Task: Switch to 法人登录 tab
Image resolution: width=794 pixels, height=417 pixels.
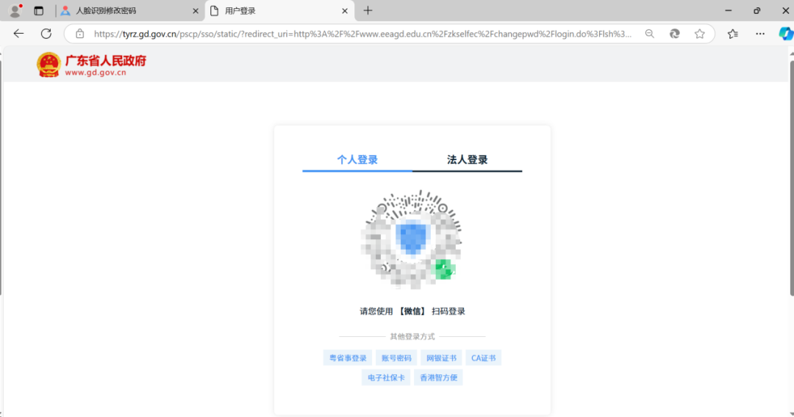Action: pos(468,160)
